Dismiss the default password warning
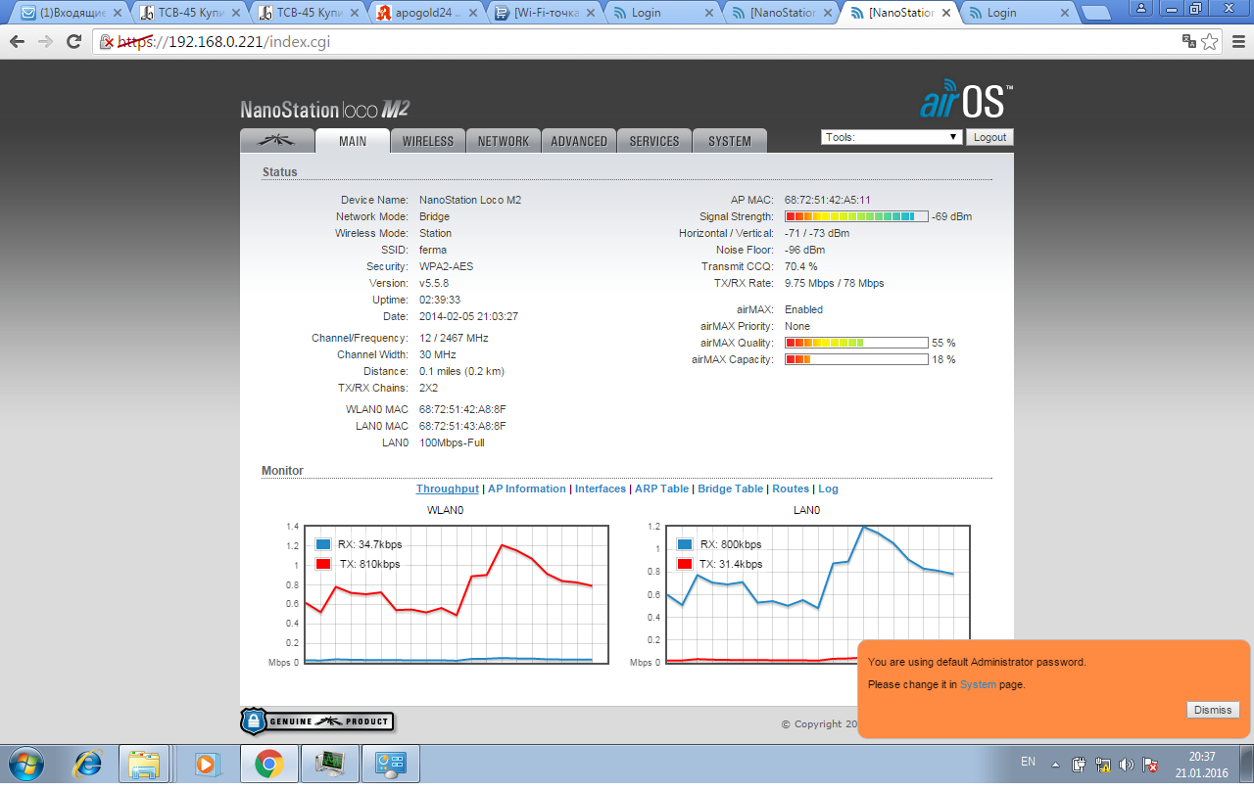Viewport: 1254px width, 791px height. (x=1212, y=710)
